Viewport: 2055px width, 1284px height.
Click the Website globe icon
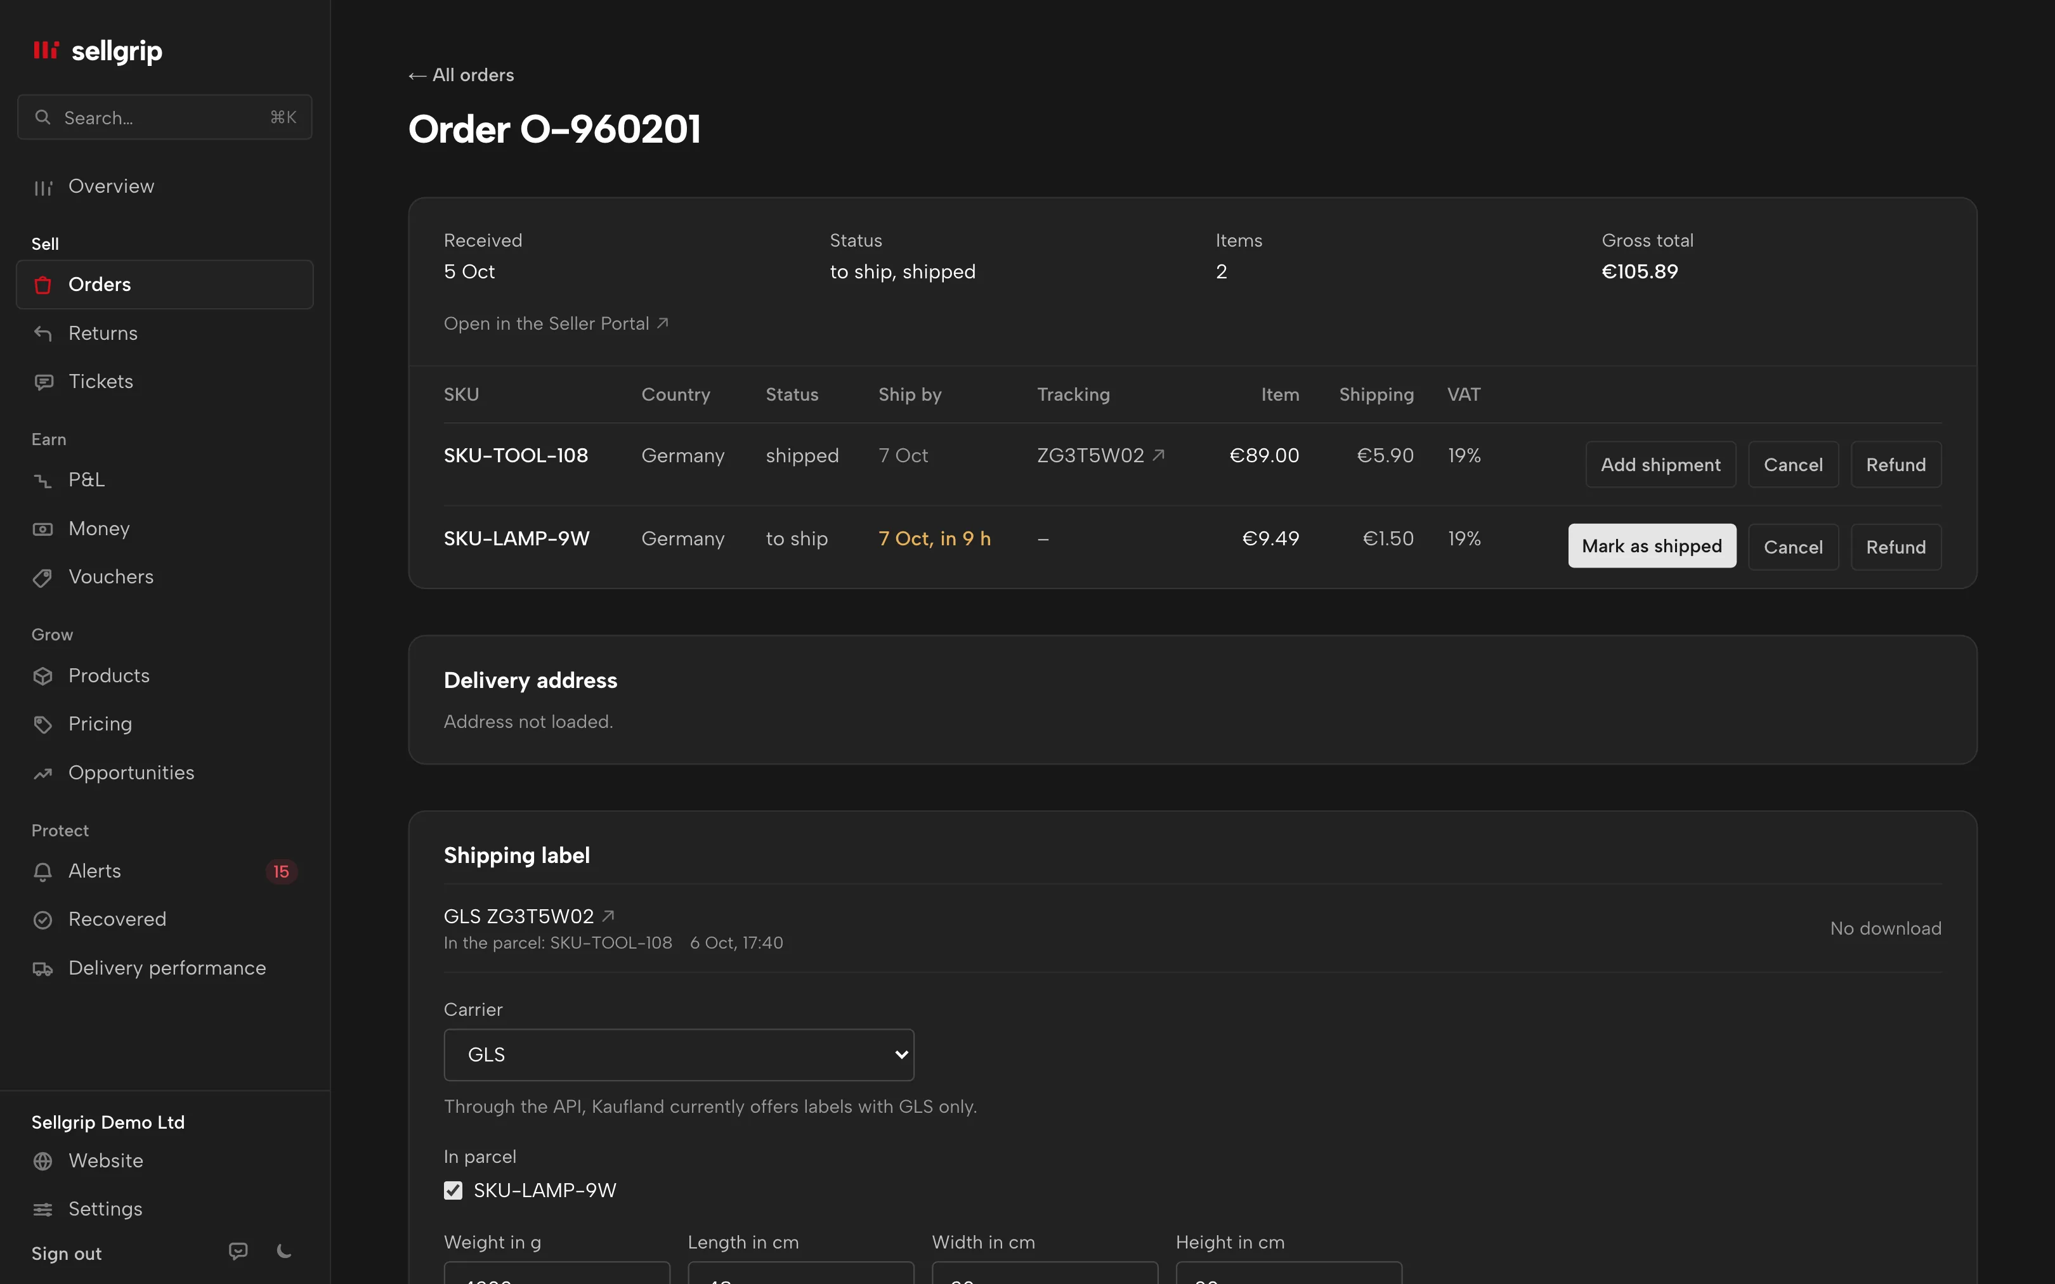pos(42,1161)
